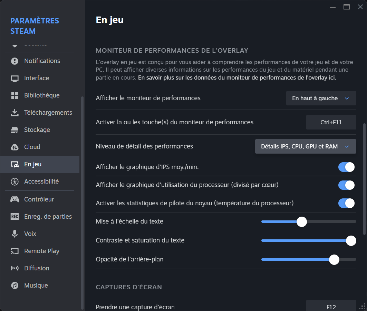
Task: Click the En jeu overlay icon
Action: 15,164
